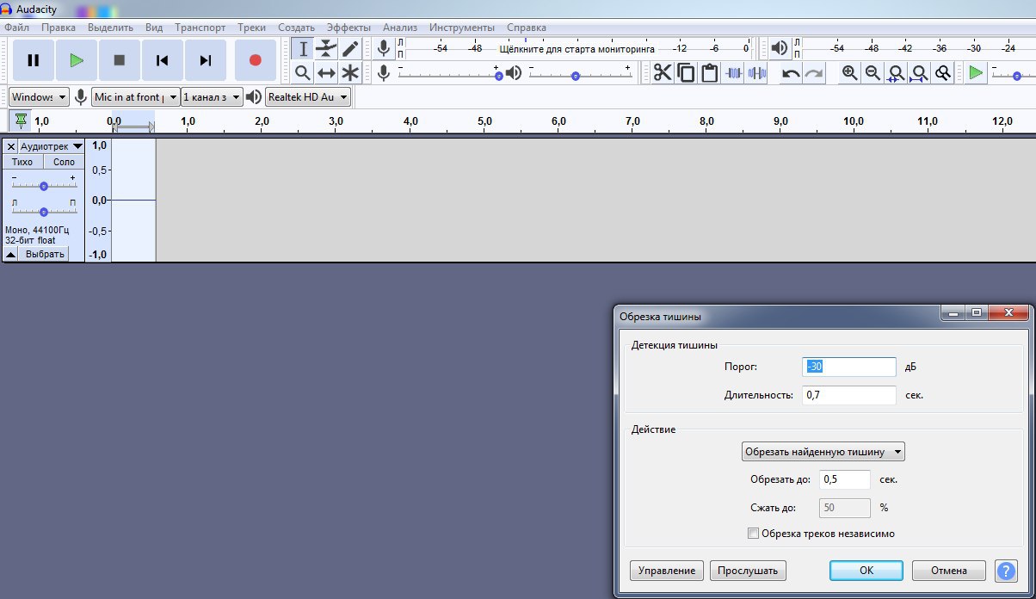Skip to start of track
The height and width of the screenshot is (599, 1036).
click(x=162, y=60)
